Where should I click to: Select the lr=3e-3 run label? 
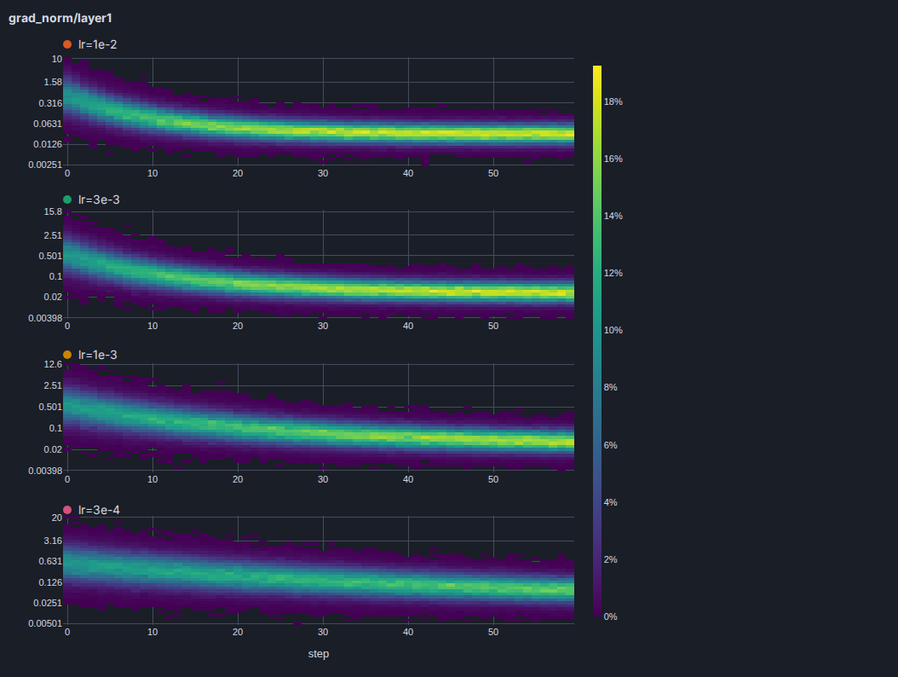tap(99, 200)
